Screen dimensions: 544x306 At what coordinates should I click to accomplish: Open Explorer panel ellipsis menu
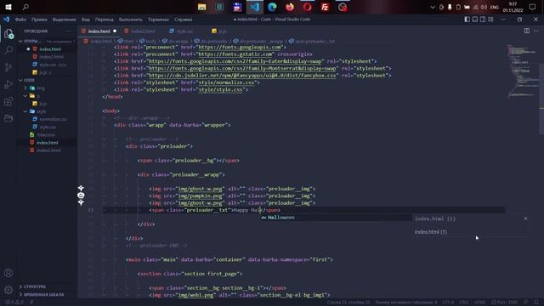(68, 31)
